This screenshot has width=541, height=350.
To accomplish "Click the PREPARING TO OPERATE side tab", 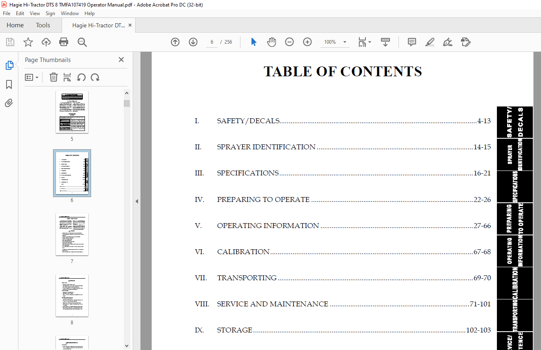I will (515, 219).
